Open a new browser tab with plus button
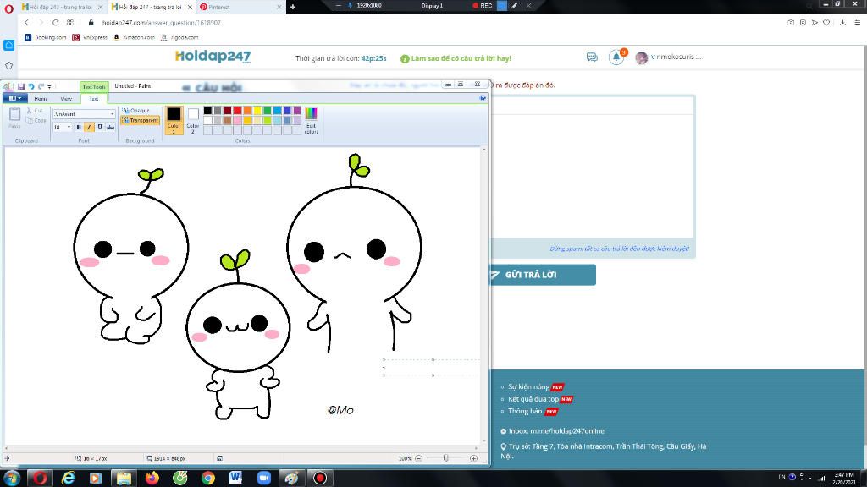The width and height of the screenshot is (867, 487). tap(292, 7)
